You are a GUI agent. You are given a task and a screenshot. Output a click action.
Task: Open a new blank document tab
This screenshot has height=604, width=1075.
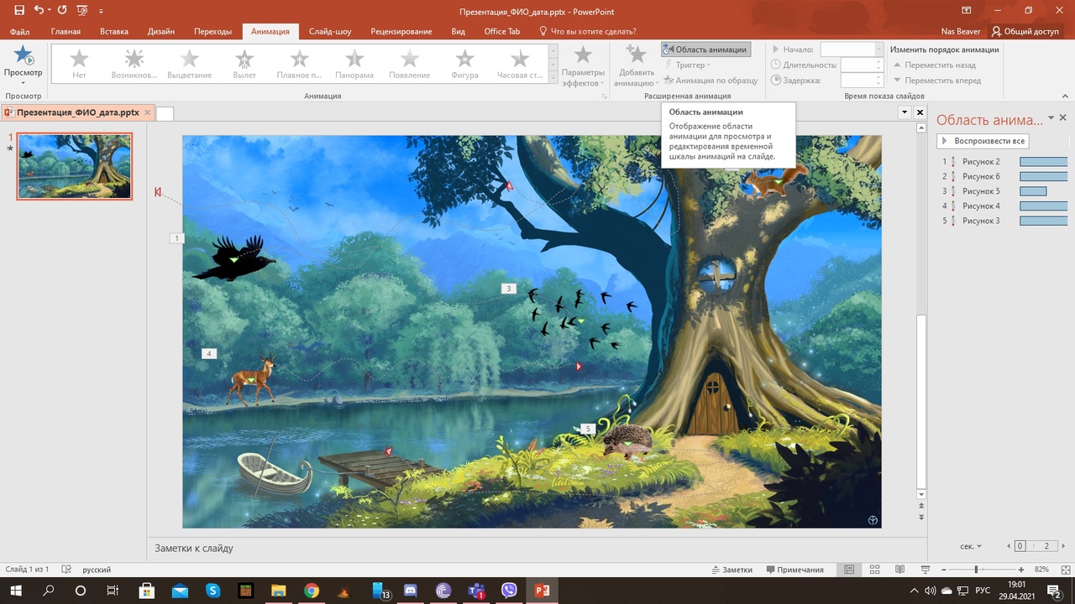165,113
